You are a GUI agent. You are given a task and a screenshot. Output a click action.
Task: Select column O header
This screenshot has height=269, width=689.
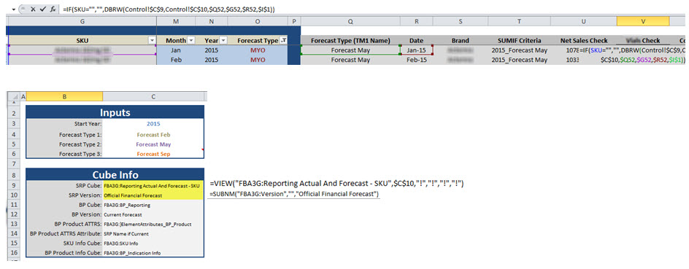point(258,21)
